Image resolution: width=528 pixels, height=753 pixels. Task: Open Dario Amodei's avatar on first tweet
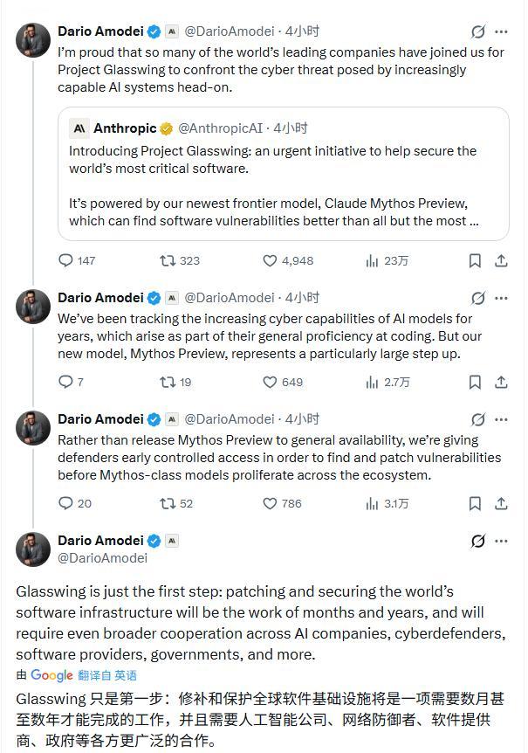click(x=33, y=40)
